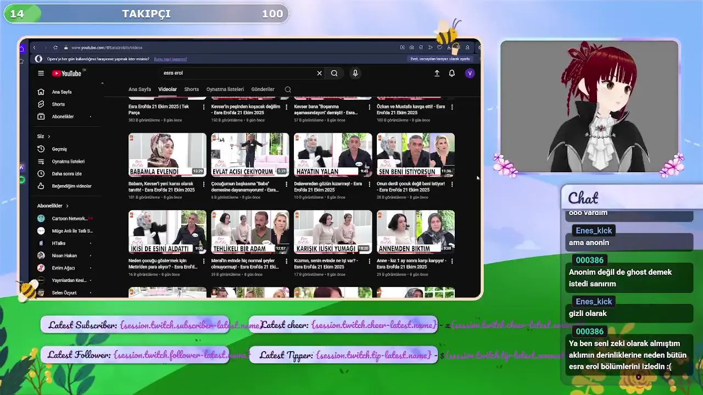Screen dimensions: 703x395
Task: Open the Oynatma listeleri channel tab
Action: tap(225, 89)
